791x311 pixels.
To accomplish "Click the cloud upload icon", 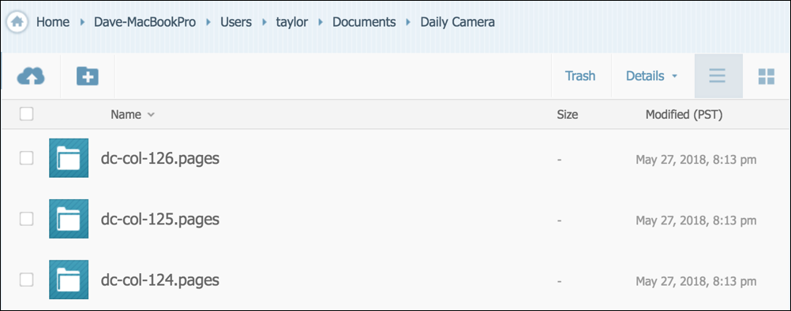I will (31, 76).
